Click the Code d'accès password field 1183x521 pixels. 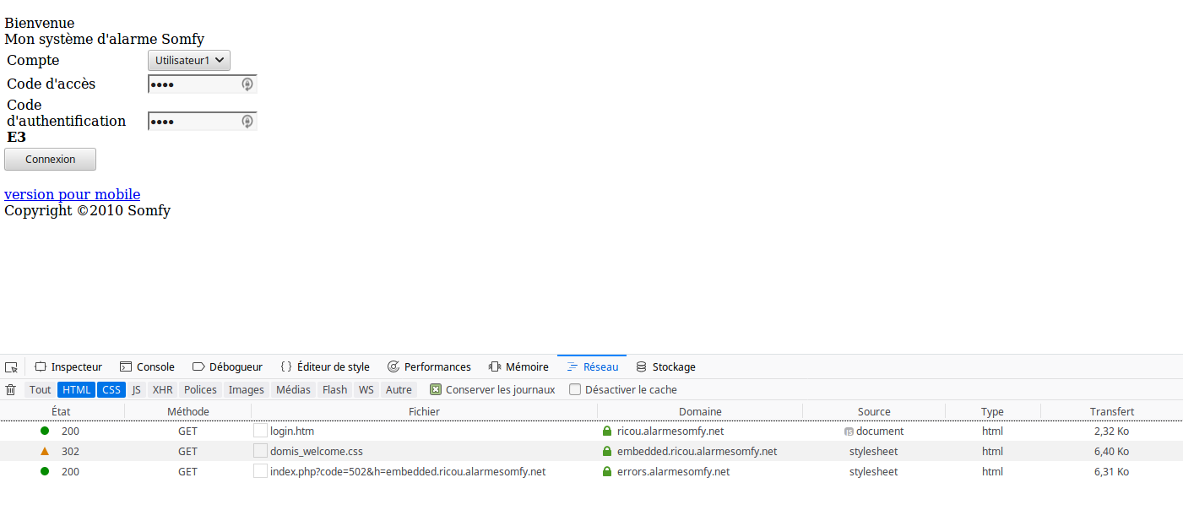click(203, 84)
